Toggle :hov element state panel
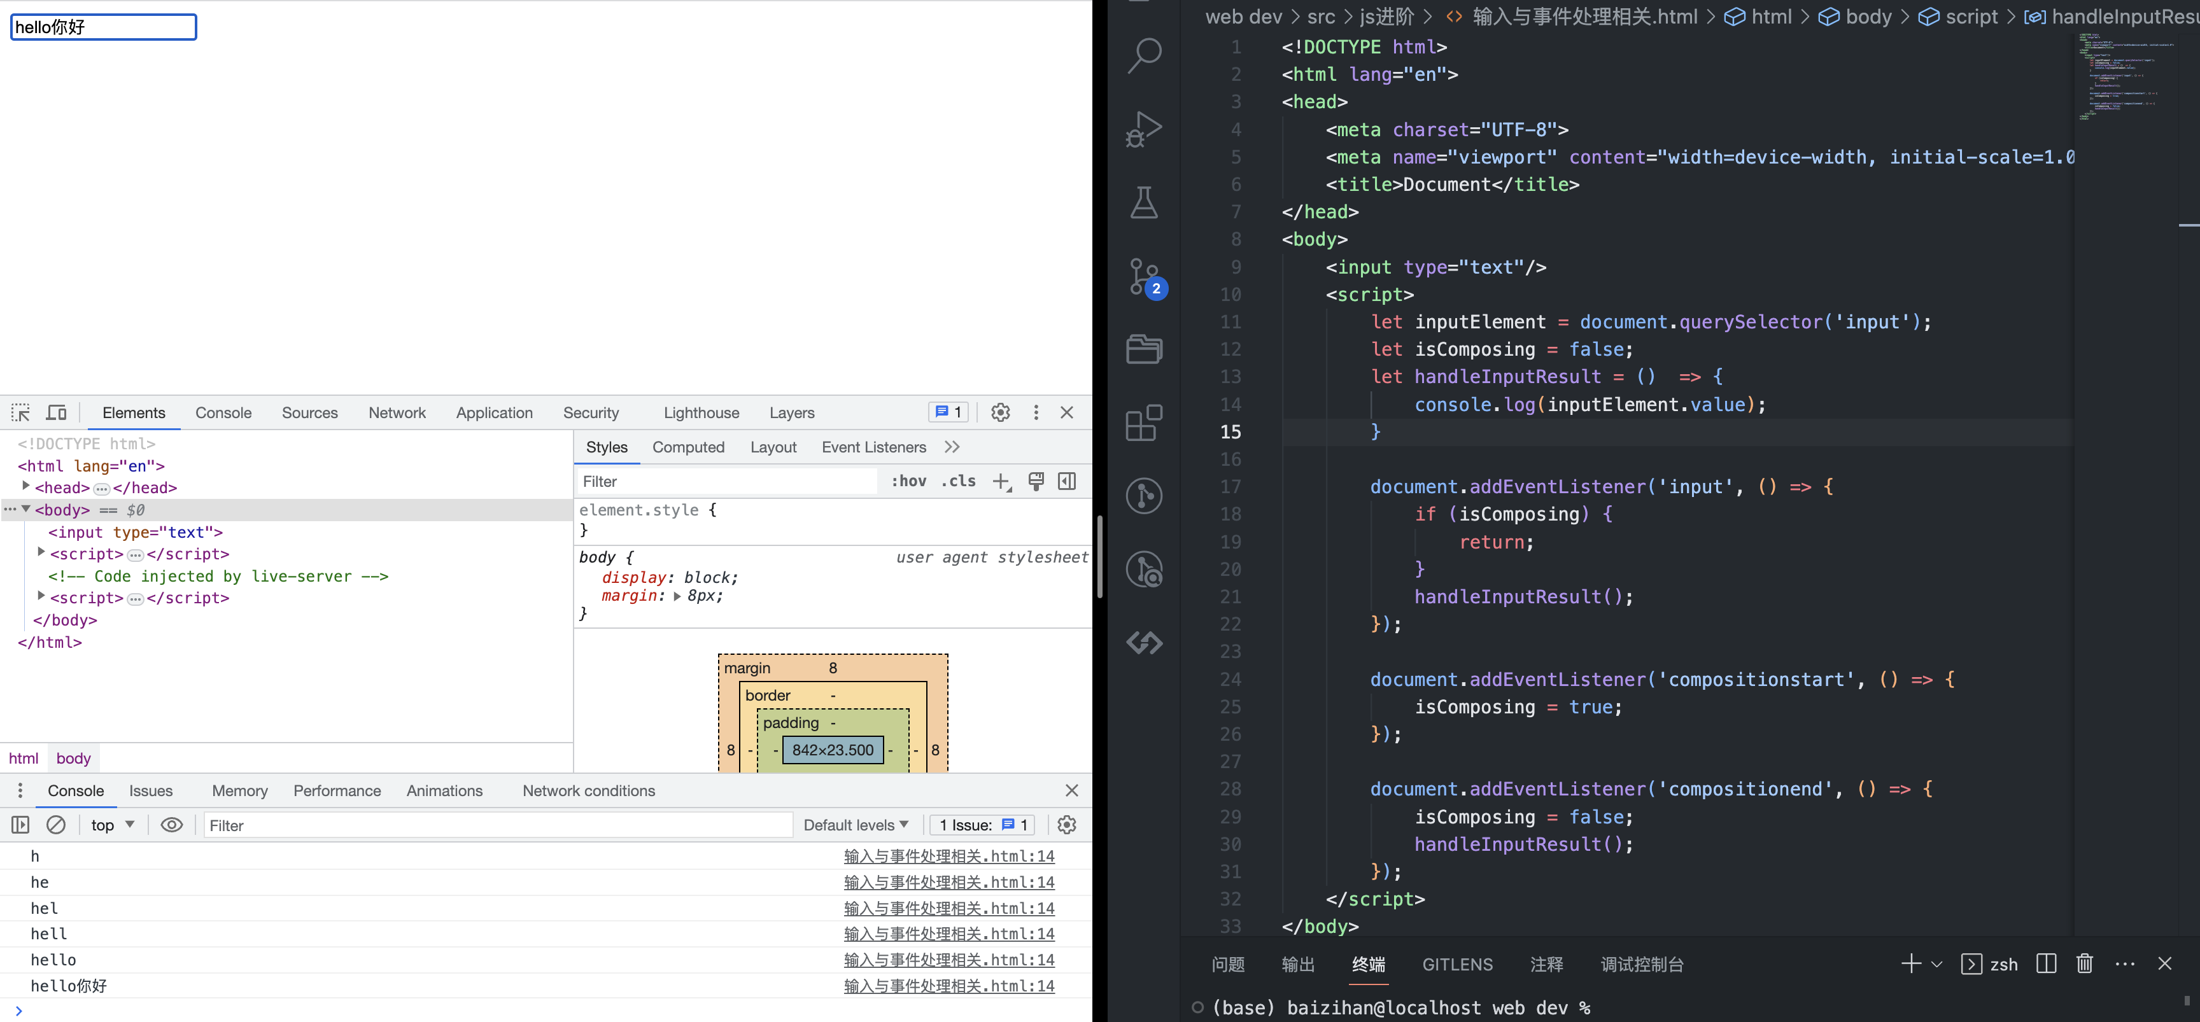This screenshot has width=2200, height=1022. click(x=908, y=482)
